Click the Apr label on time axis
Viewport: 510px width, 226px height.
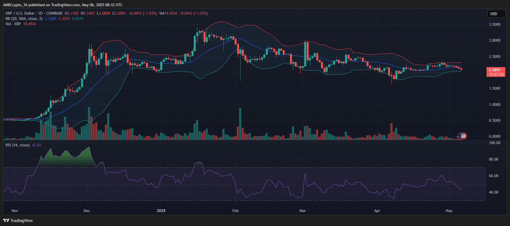pyautogui.click(x=377, y=211)
